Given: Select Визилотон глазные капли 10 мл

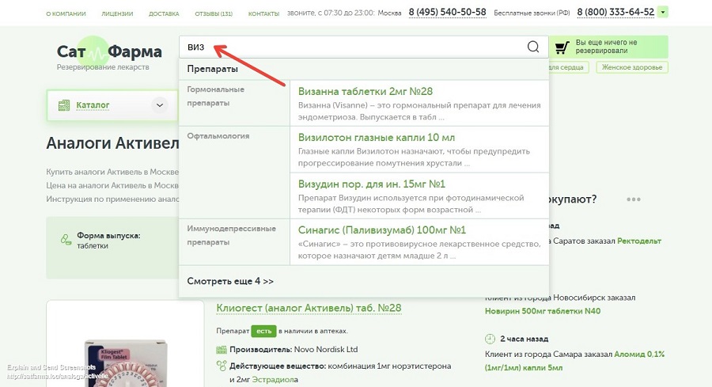Looking at the screenshot, I should (377, 138).
